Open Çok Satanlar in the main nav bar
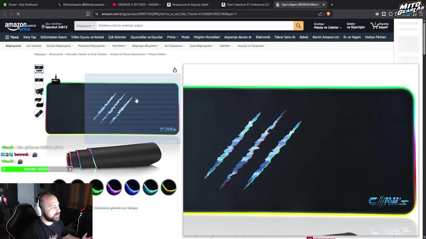426x239 pixels. [x=117, y=37]
